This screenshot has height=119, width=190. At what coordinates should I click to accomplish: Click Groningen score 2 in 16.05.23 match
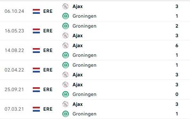coord(177,26)
